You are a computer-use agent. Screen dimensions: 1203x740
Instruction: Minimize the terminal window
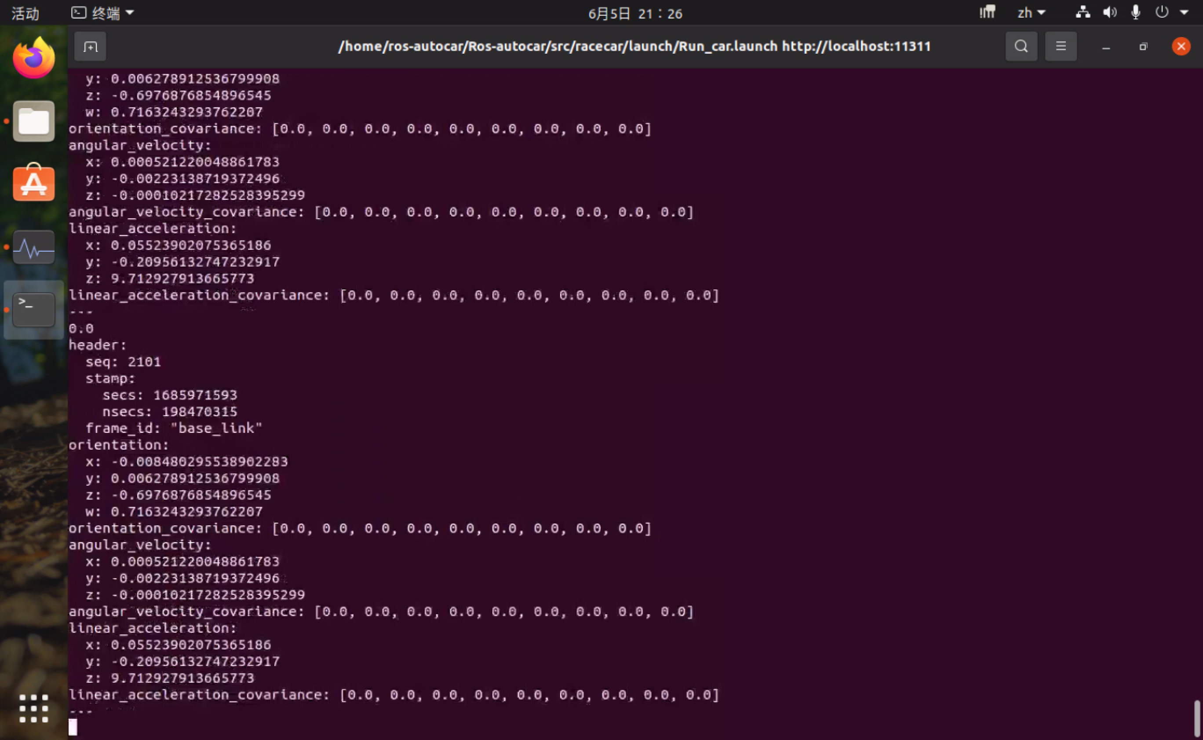click(x=1106, y=47)
